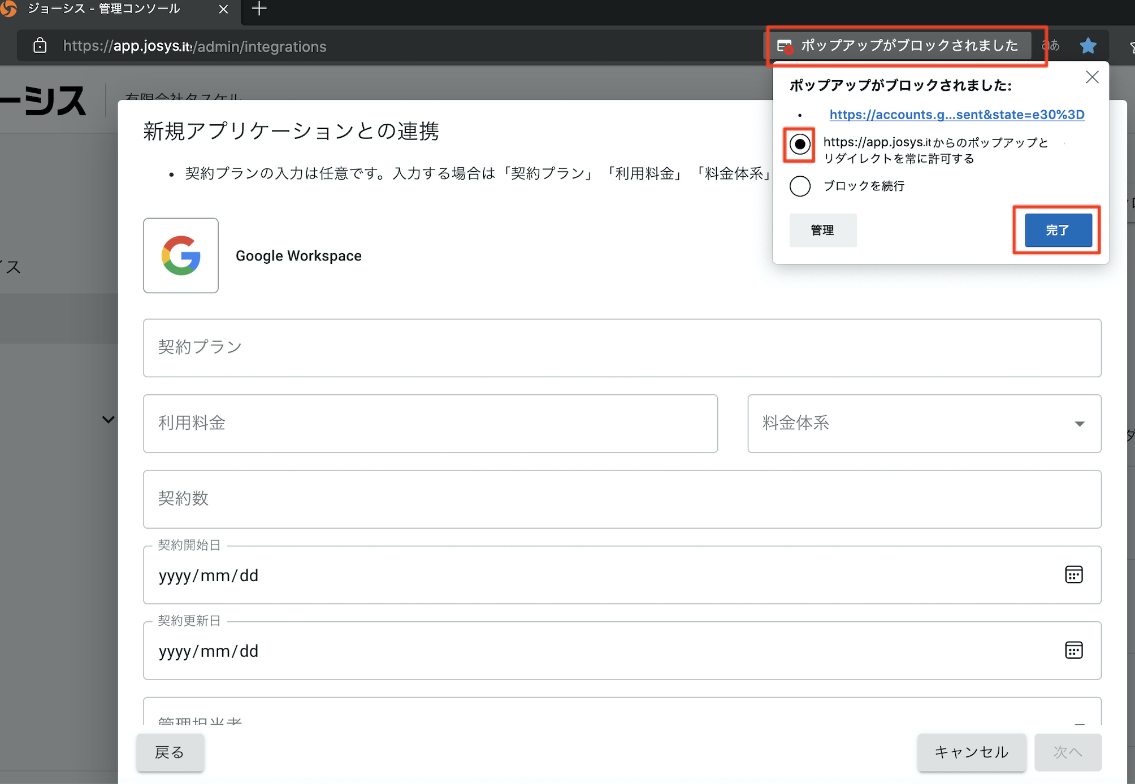Close the ジョーシス管理コンソール tab
The image size is (1135, 784).
(223, 10)
